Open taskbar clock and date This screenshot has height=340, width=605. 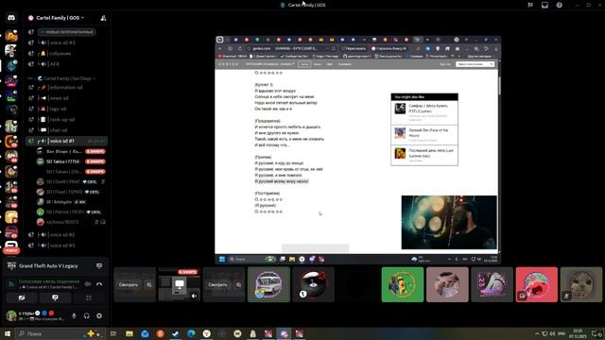(x=578, y=333)
